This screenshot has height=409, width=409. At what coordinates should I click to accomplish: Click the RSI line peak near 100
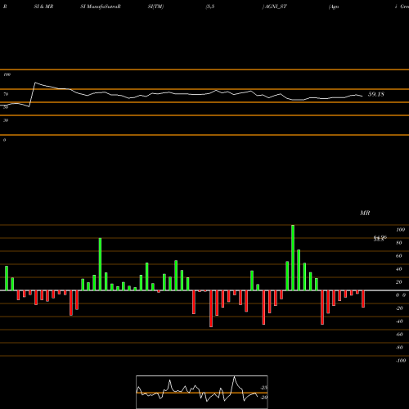click(x=35, y=83)
